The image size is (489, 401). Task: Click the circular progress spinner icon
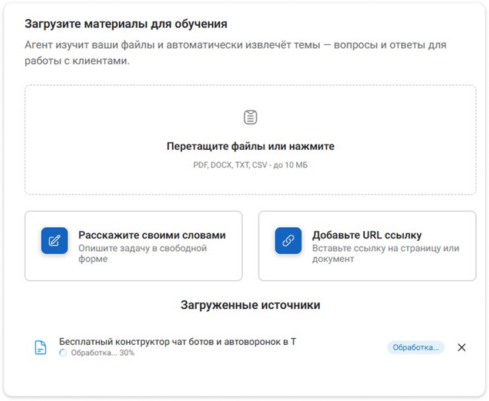(x=63, y=352)
